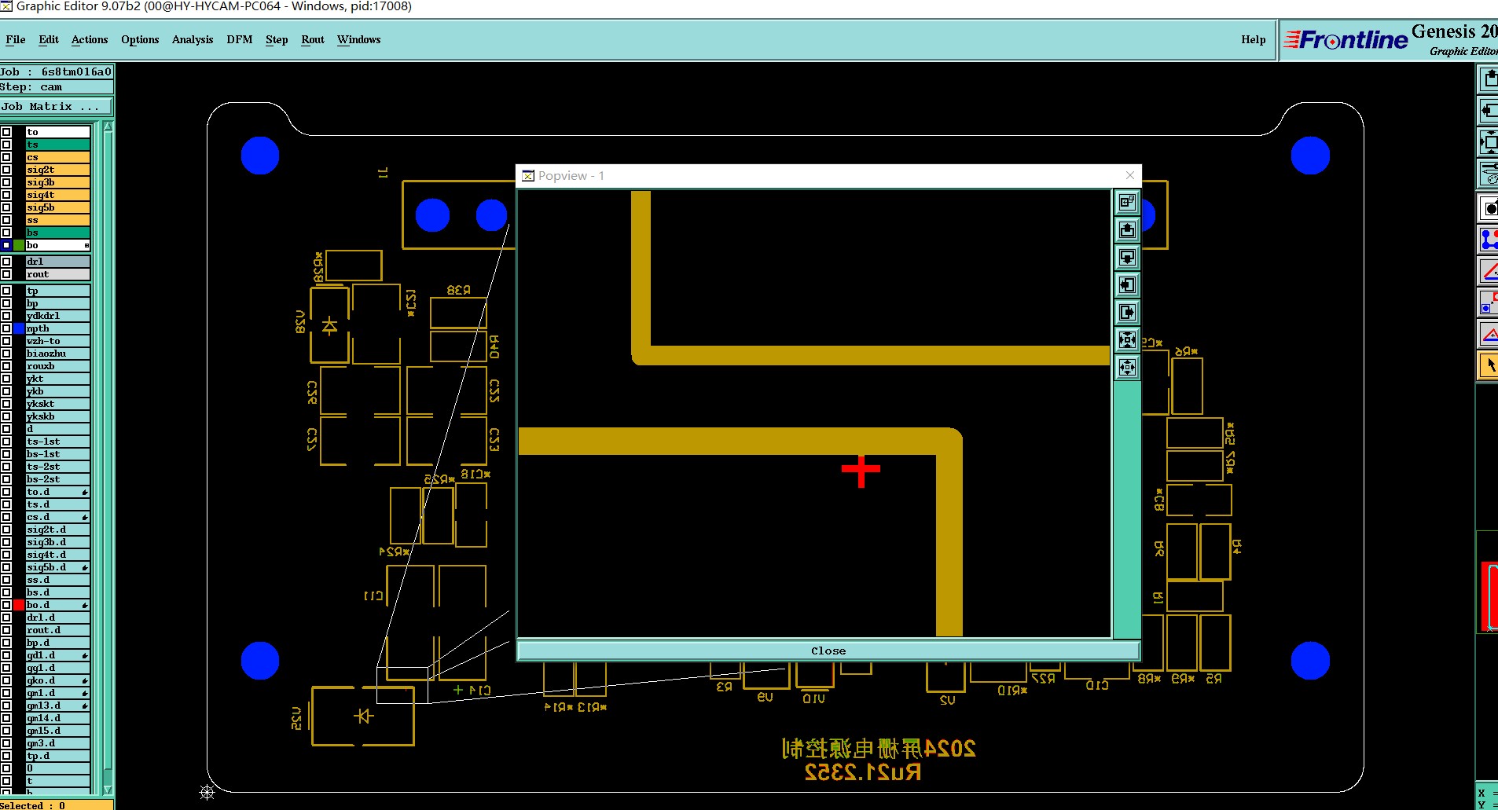Select the ydkdrl layer row
The image size is (1498, 810).
[58, 316]
